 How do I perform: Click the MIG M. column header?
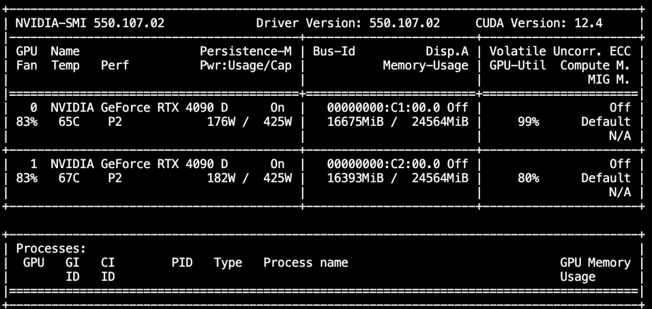tap(610, 80)
